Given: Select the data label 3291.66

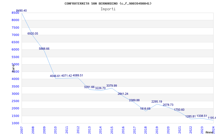Looking at the screenshot, I should 89,87.
